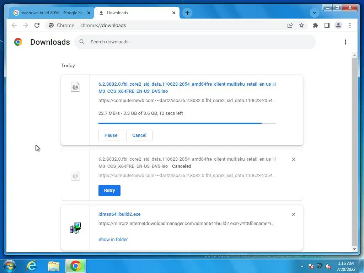Click the idman641build2.exe installer icon

75,228
